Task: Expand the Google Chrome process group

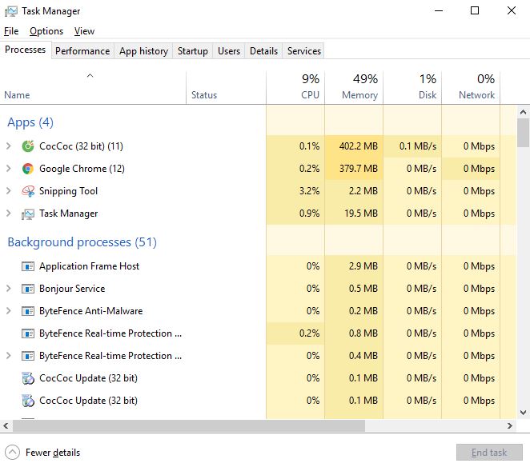Action: tap(9, 169)
